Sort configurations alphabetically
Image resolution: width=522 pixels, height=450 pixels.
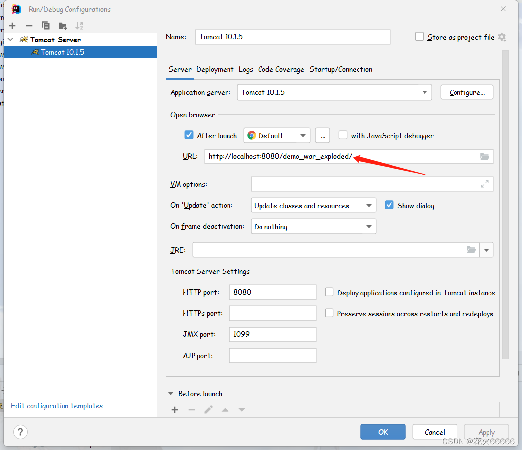tap(79, 26)
